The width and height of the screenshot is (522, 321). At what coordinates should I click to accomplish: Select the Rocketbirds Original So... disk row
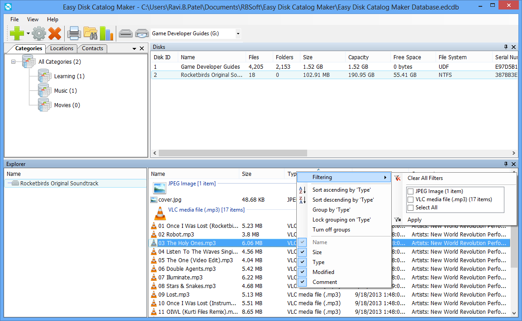334,75
